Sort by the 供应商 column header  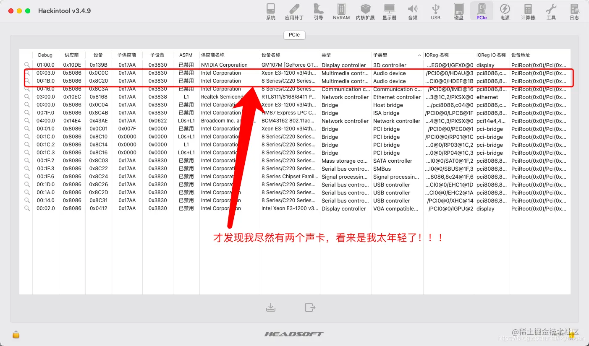click(71, 55)
